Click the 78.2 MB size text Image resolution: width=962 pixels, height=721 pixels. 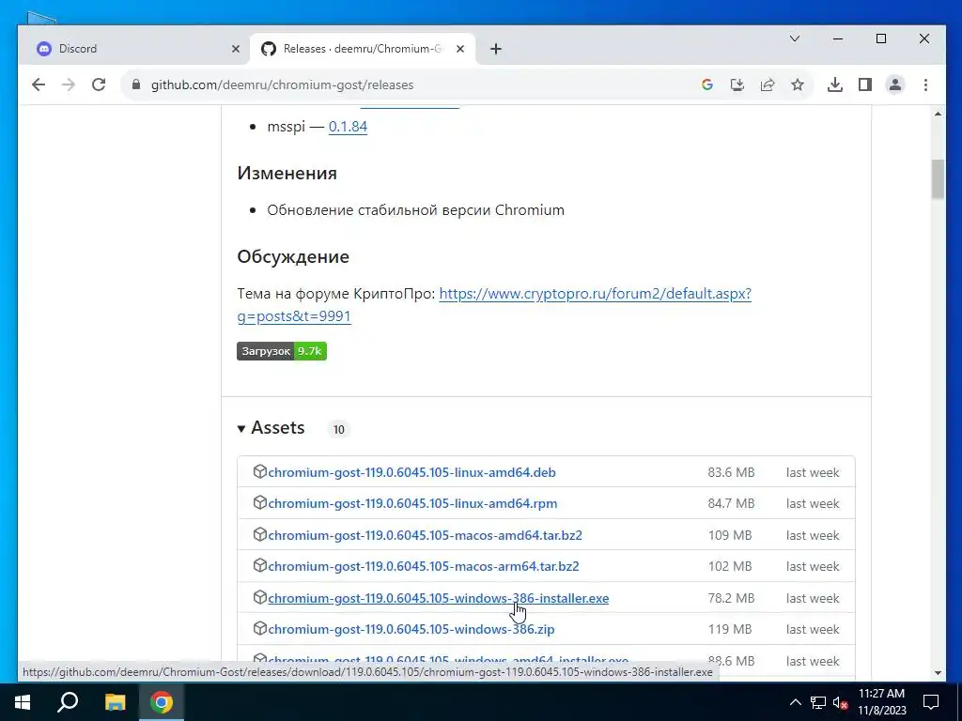pyautogui.click(x=731, y=598)
